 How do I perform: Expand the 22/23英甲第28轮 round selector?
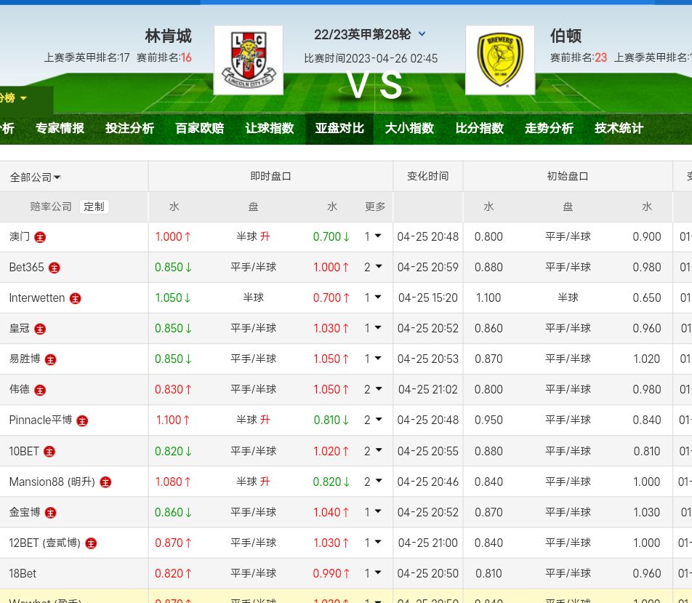tap(422, 34)
